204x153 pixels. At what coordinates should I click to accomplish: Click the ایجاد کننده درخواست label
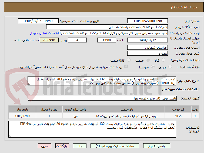185,33
